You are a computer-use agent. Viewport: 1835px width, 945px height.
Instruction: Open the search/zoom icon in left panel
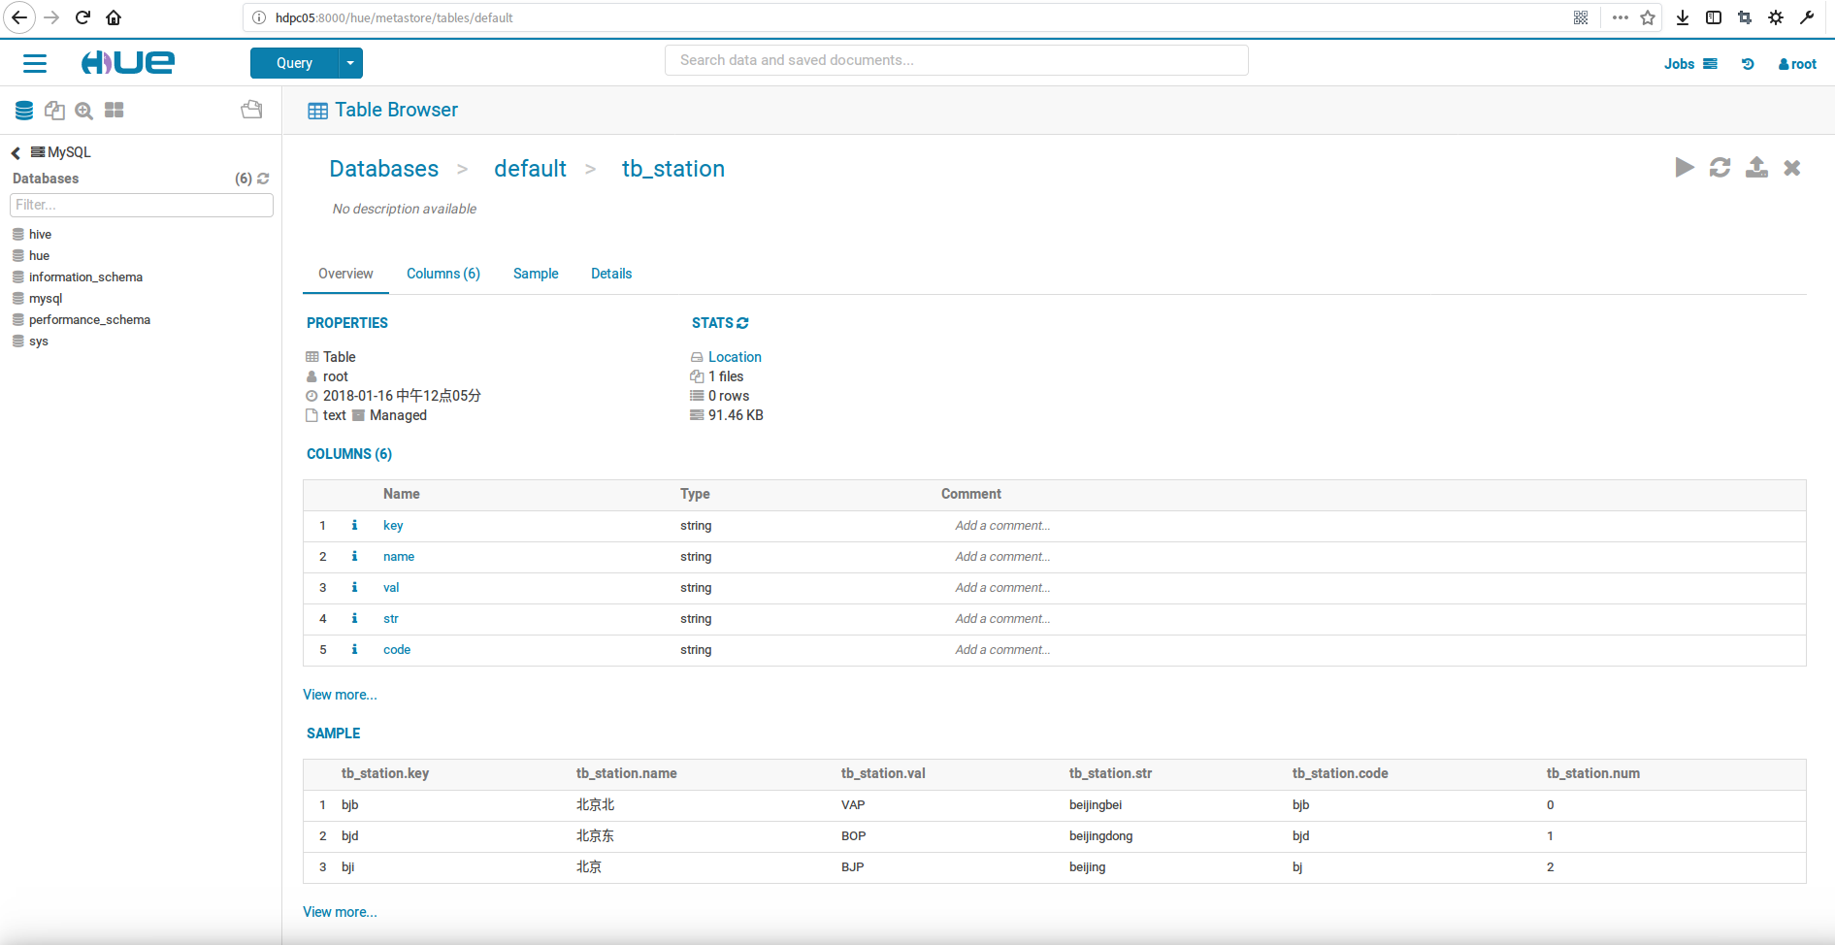pos(84,111)
